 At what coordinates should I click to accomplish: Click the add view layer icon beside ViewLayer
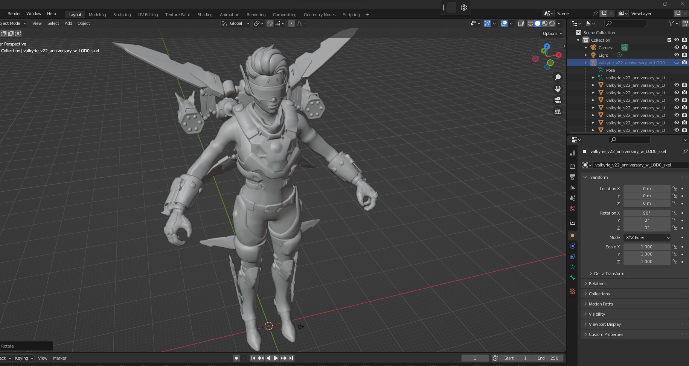tap(678, 14)
